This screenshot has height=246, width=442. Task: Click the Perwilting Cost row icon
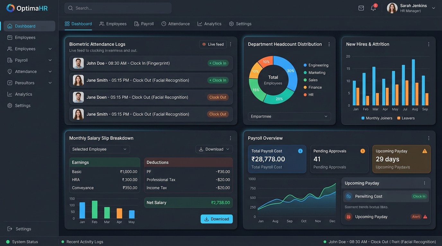(349, 196)
